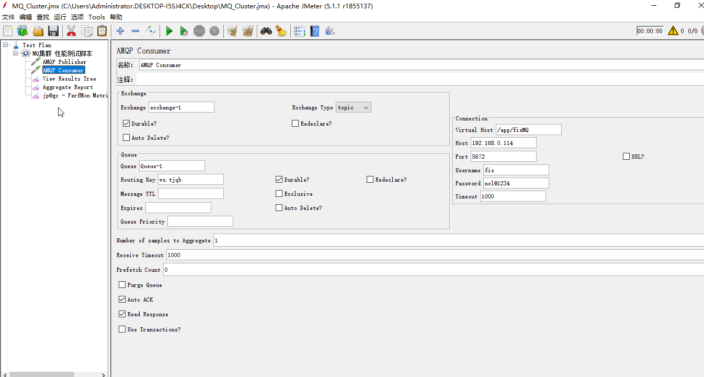Click the Virtual Host input field
Viewport: 704px width, 377px height.
529,130
